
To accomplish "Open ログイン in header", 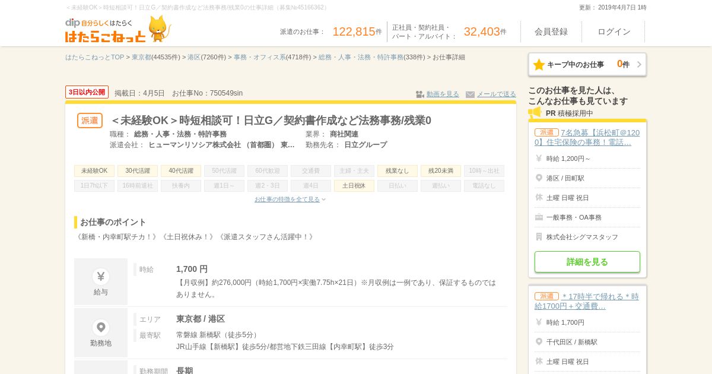I will point(614,31).
